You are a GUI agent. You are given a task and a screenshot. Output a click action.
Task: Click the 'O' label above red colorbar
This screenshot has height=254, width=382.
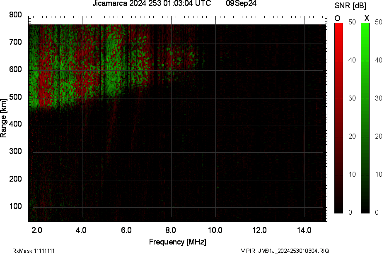click(337, 19)
